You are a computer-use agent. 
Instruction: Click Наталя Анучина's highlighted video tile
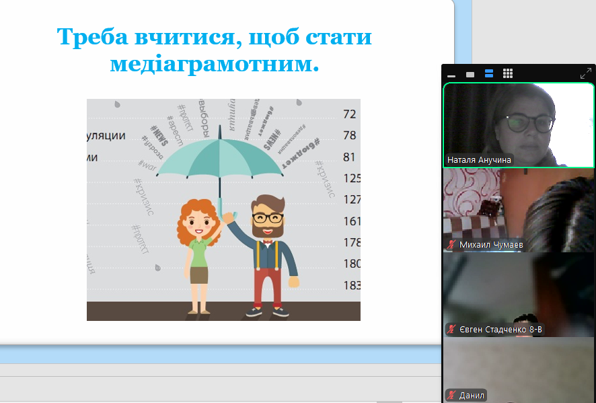518,121
